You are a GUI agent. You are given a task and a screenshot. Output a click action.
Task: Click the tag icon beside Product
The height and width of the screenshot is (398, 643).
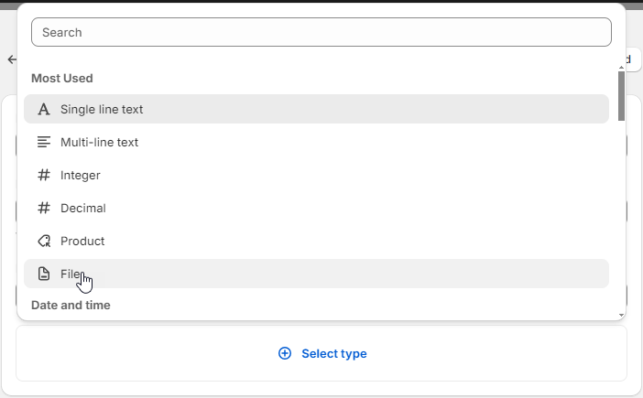click(x=44, y=241)
